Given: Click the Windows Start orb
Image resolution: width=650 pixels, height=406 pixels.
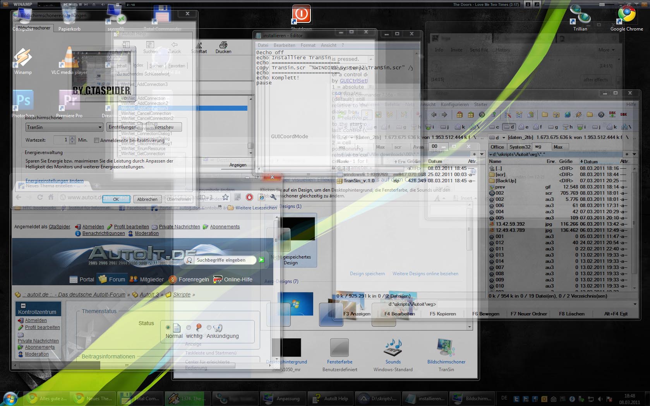Looking at the screenshot, I should click(x=10, y=398).
